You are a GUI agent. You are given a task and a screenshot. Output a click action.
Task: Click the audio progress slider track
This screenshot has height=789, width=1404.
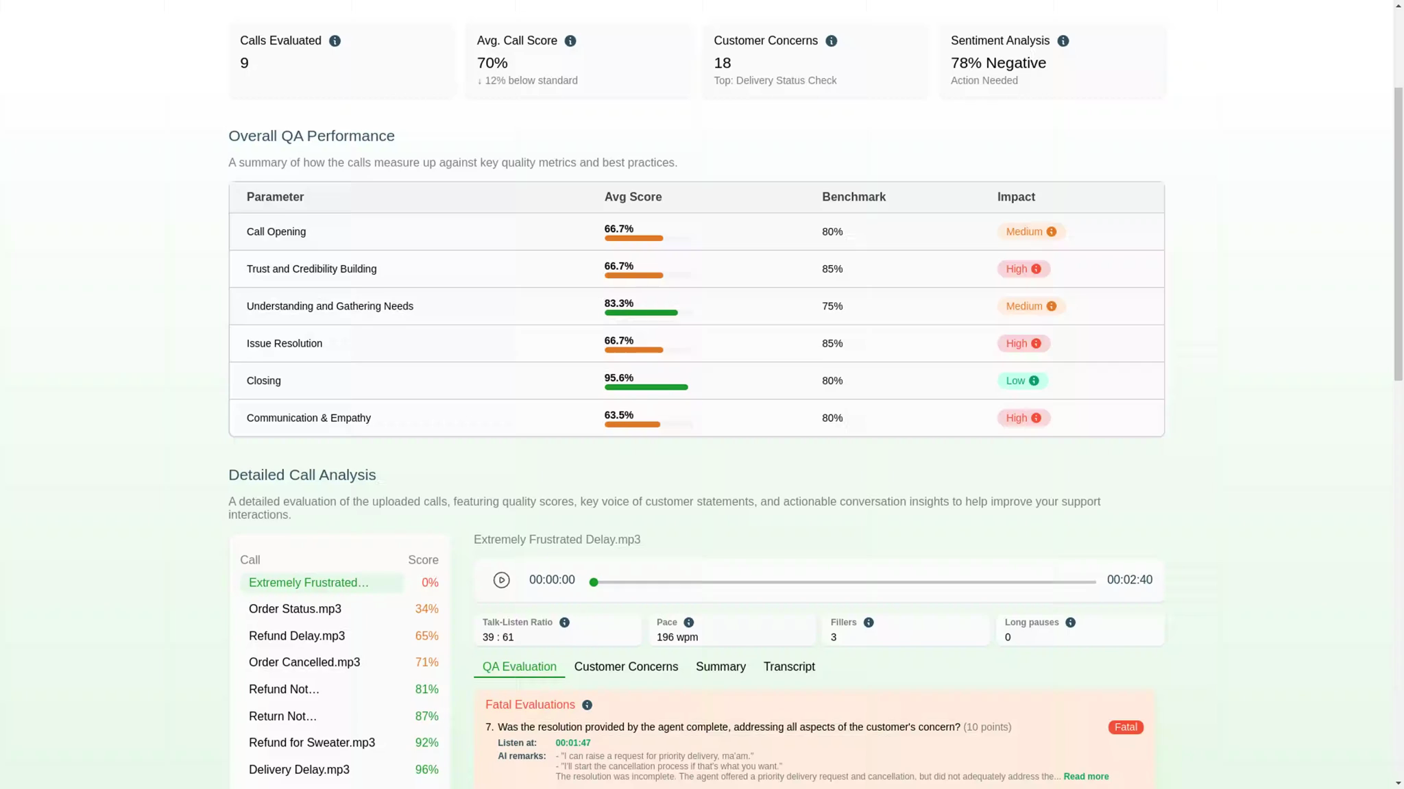843,582
